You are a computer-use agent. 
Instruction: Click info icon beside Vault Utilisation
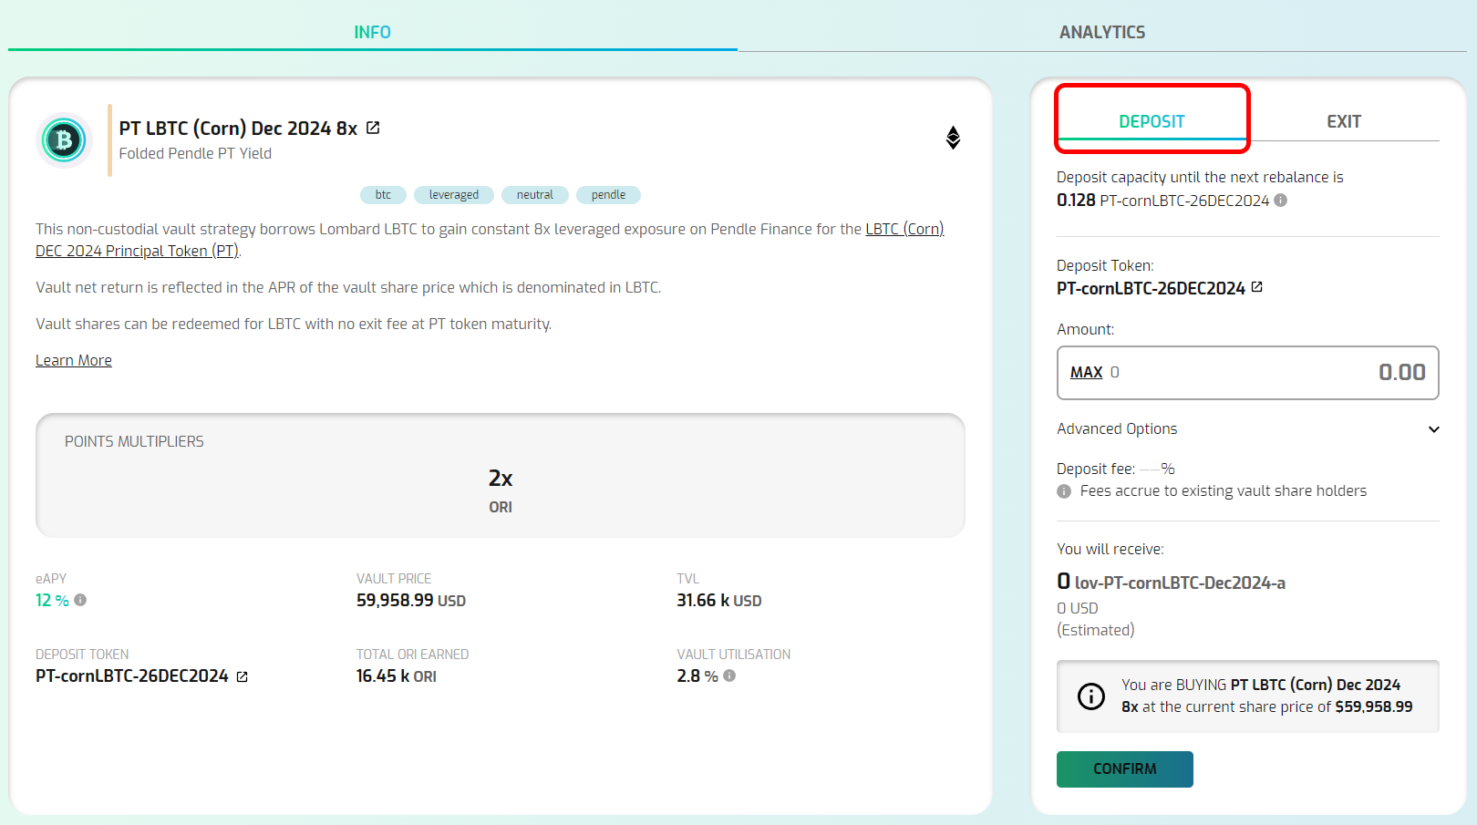click(x=729, y=675)
